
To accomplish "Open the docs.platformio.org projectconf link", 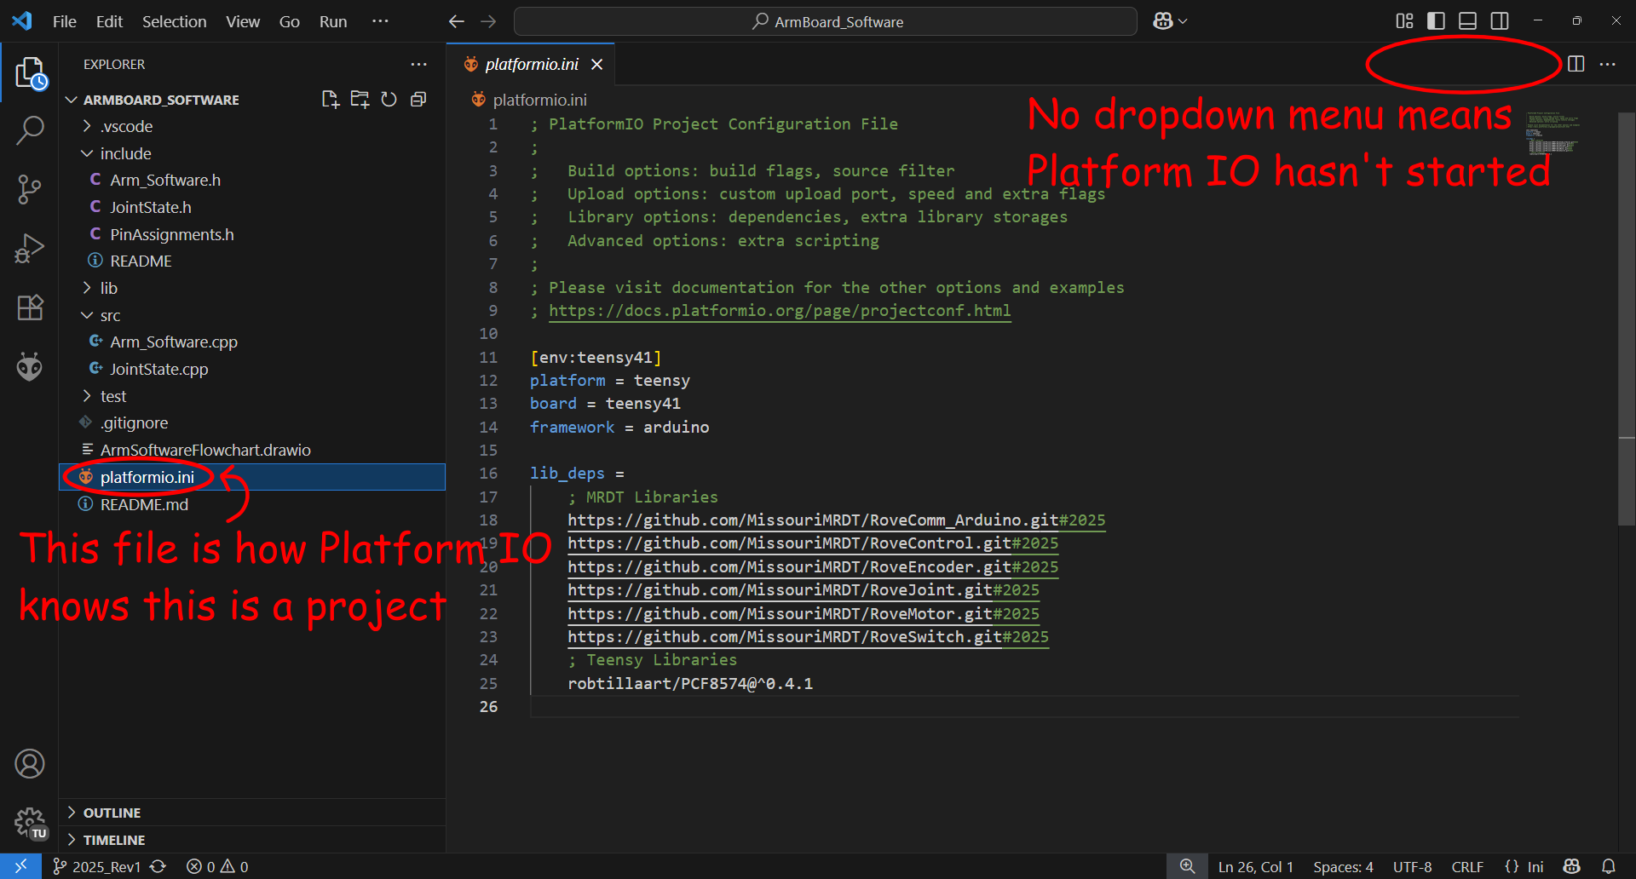I will [x=779, y=311].
